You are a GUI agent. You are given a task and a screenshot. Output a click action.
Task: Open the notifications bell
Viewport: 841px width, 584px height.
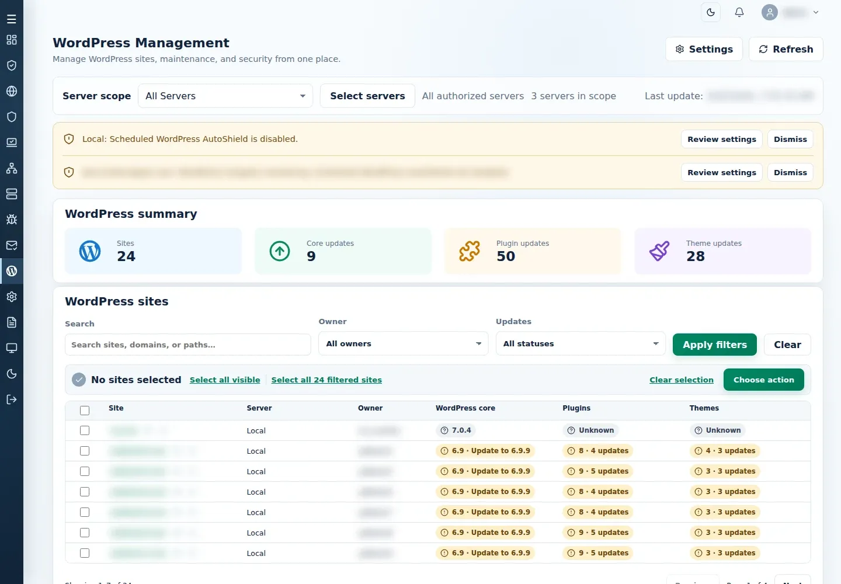739,12
